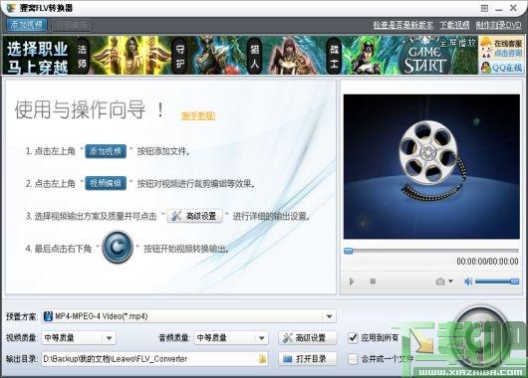Click the playback progress slider

tap(431, 251)
